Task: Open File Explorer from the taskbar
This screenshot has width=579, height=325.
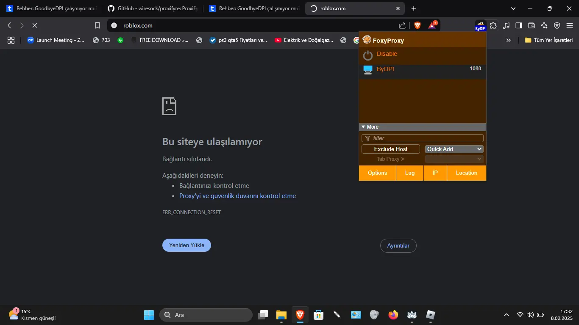Action: (281, 315)
